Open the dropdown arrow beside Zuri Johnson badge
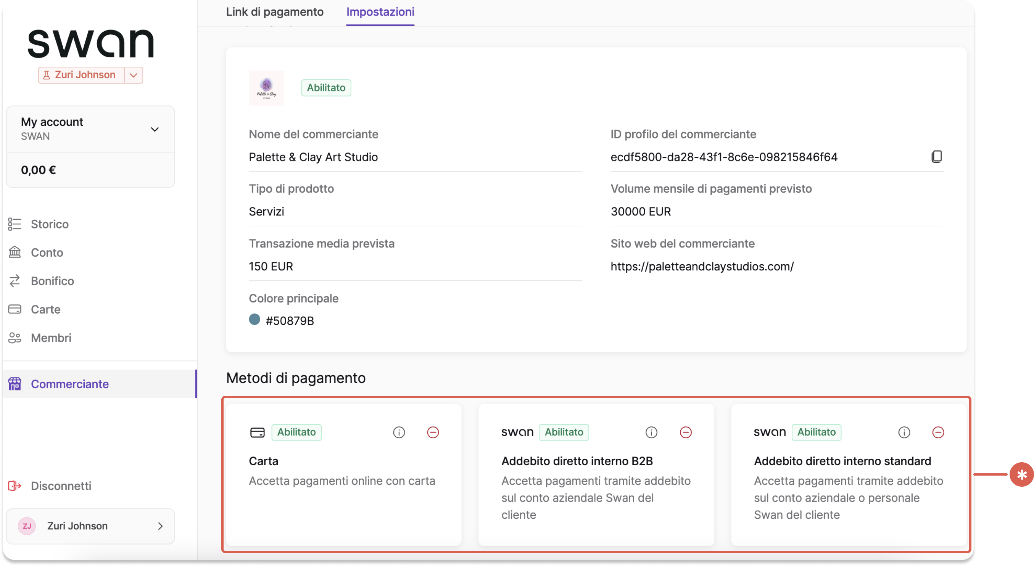This screenshot has width=1034, height=566. (134, 75)
